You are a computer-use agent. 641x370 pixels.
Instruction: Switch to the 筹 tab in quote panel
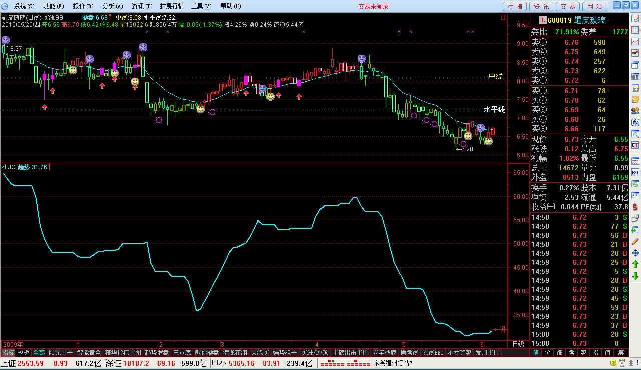(x=621, y=353)
